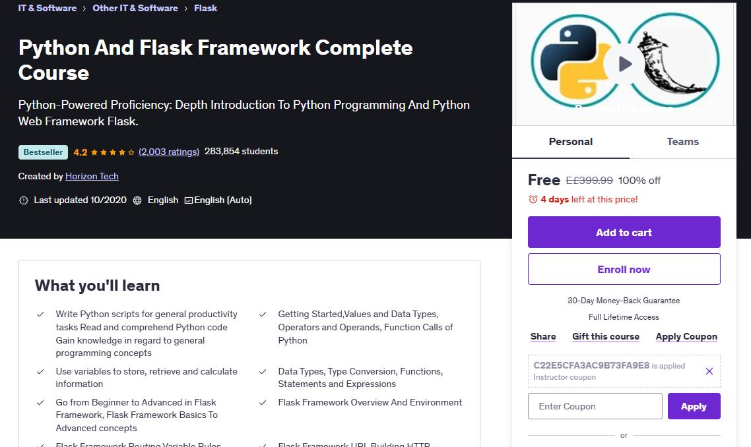The image size is (751, 447).
Task: Click checkmark beside 'Getting Started,Values' item
Action: point(263,314)
